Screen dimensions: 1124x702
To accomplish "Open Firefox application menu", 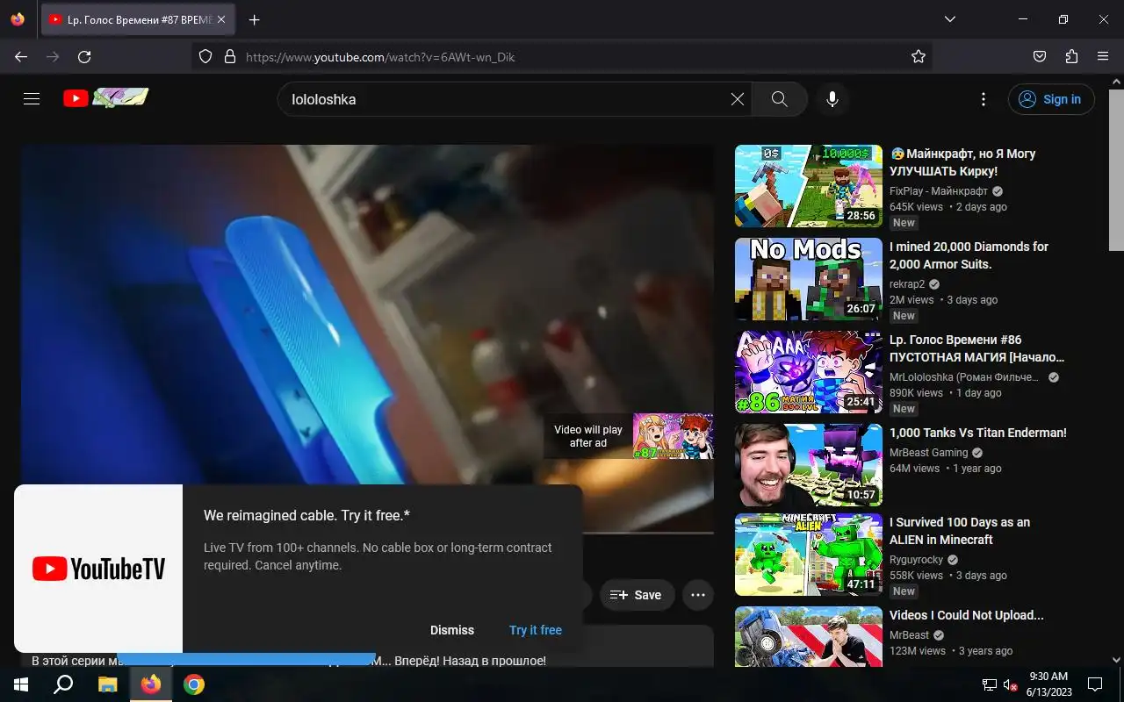I will click(x=1103, y=56).
